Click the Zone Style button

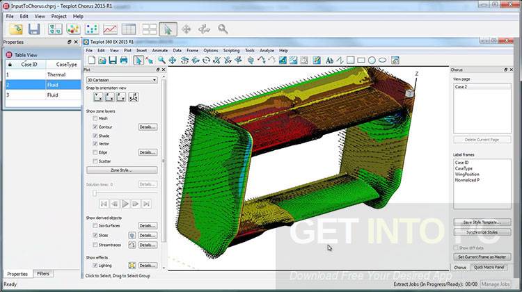[x=121, y=170]
